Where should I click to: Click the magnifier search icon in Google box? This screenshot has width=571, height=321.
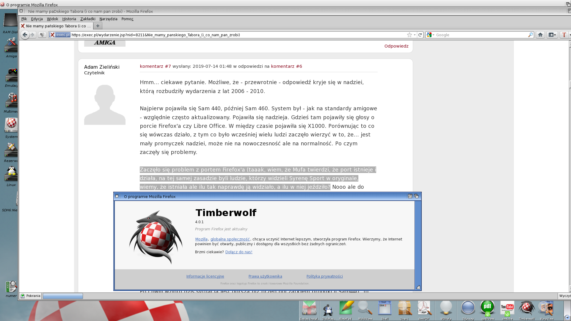[531, 35]
